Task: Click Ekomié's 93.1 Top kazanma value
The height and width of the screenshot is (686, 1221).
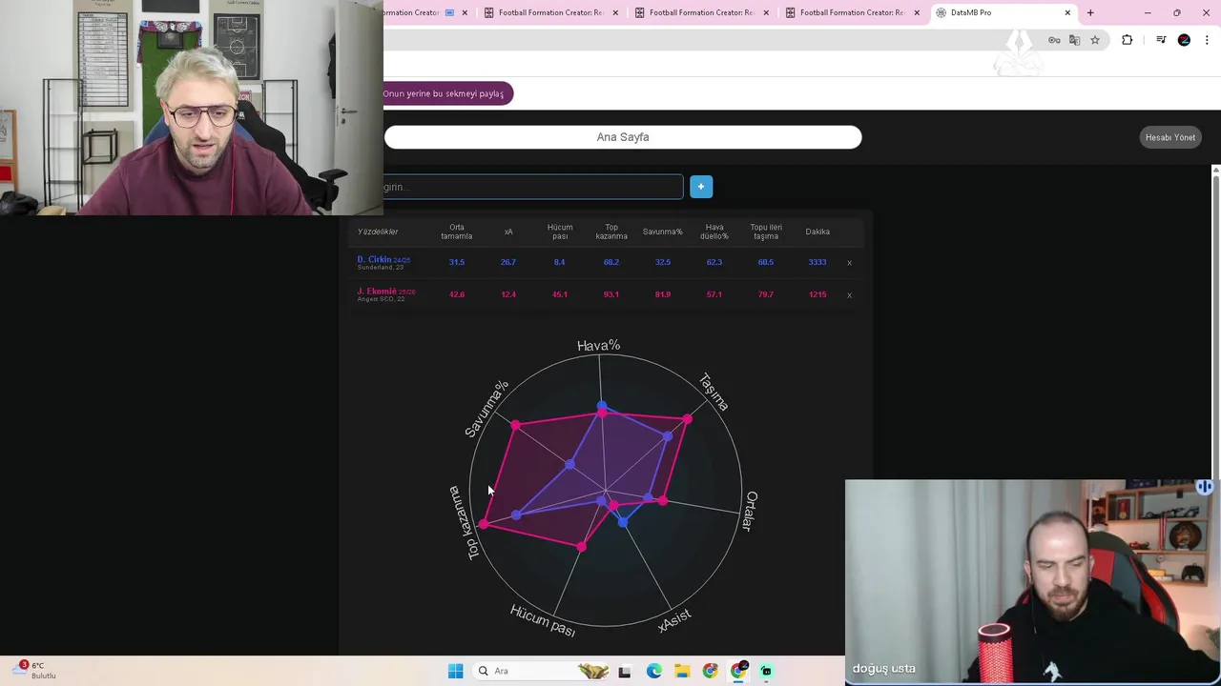Action: coord(611,294)
